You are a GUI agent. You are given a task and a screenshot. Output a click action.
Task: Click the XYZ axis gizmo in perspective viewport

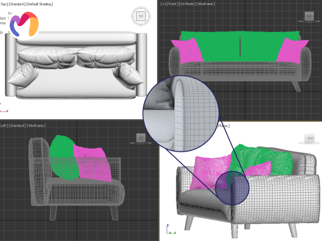pos(169,230)
